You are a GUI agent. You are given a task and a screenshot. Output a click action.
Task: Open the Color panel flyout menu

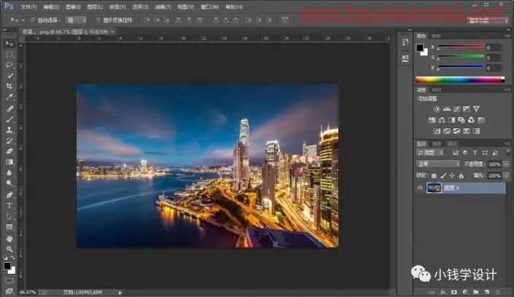[507, 36]
